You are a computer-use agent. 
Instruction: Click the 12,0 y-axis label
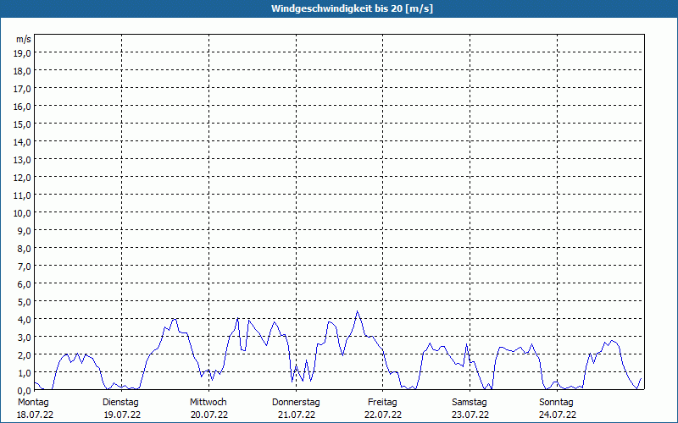point(23,177)
